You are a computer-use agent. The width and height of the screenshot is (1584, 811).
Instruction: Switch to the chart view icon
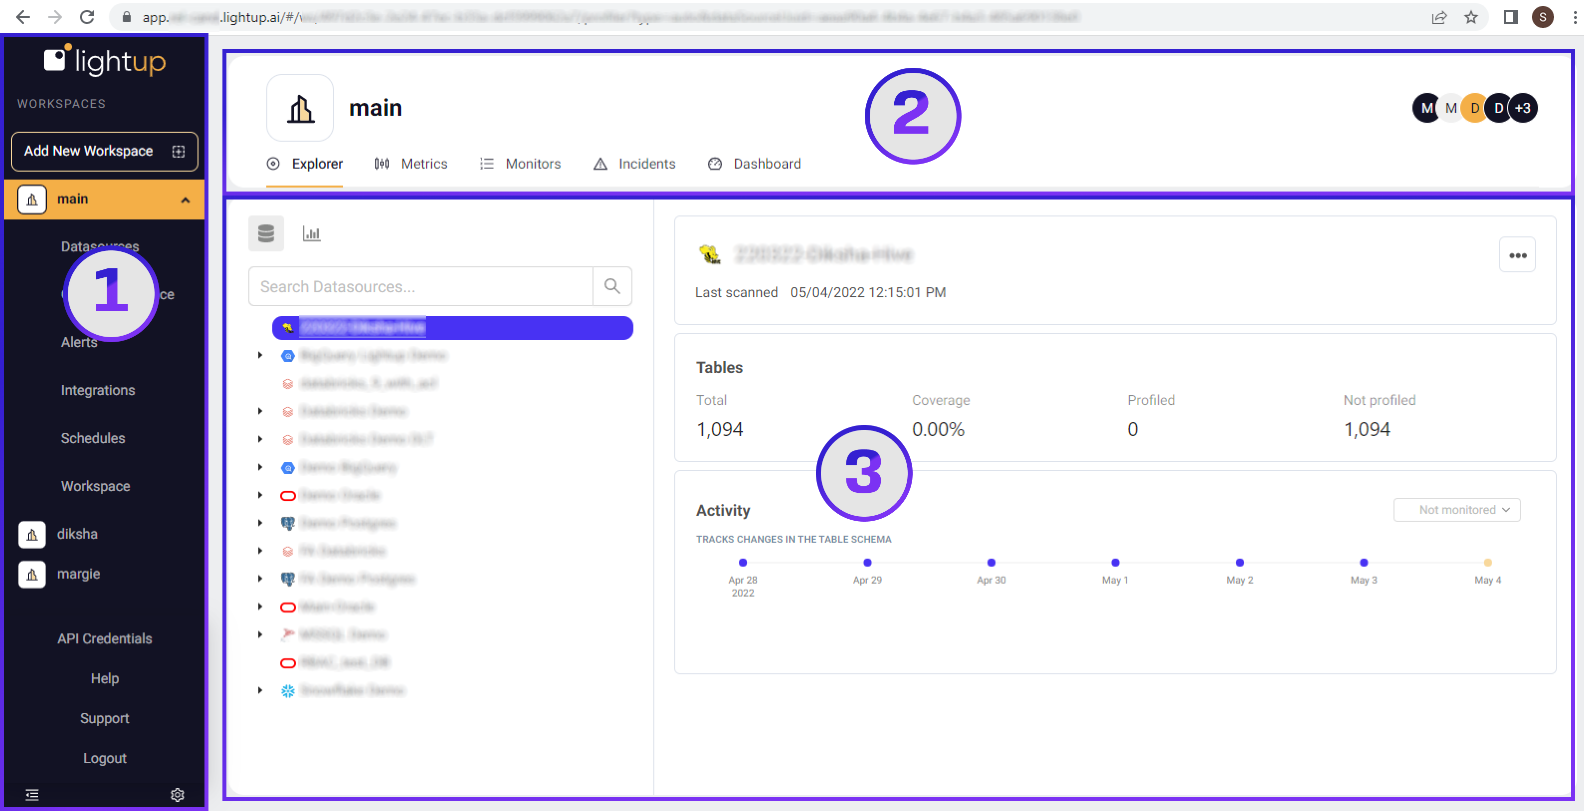click(x=312, y=233)
